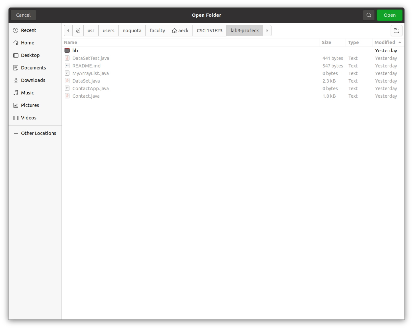Open the Home location label
The image size is (413, 329).
tap(28, 43)
